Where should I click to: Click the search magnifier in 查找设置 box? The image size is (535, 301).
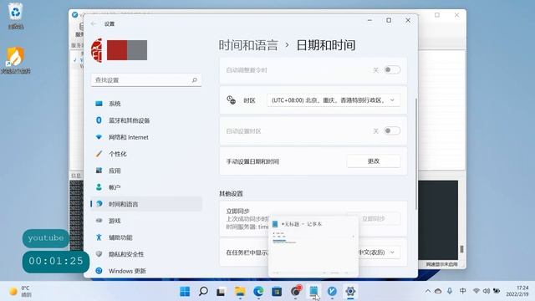195,80
